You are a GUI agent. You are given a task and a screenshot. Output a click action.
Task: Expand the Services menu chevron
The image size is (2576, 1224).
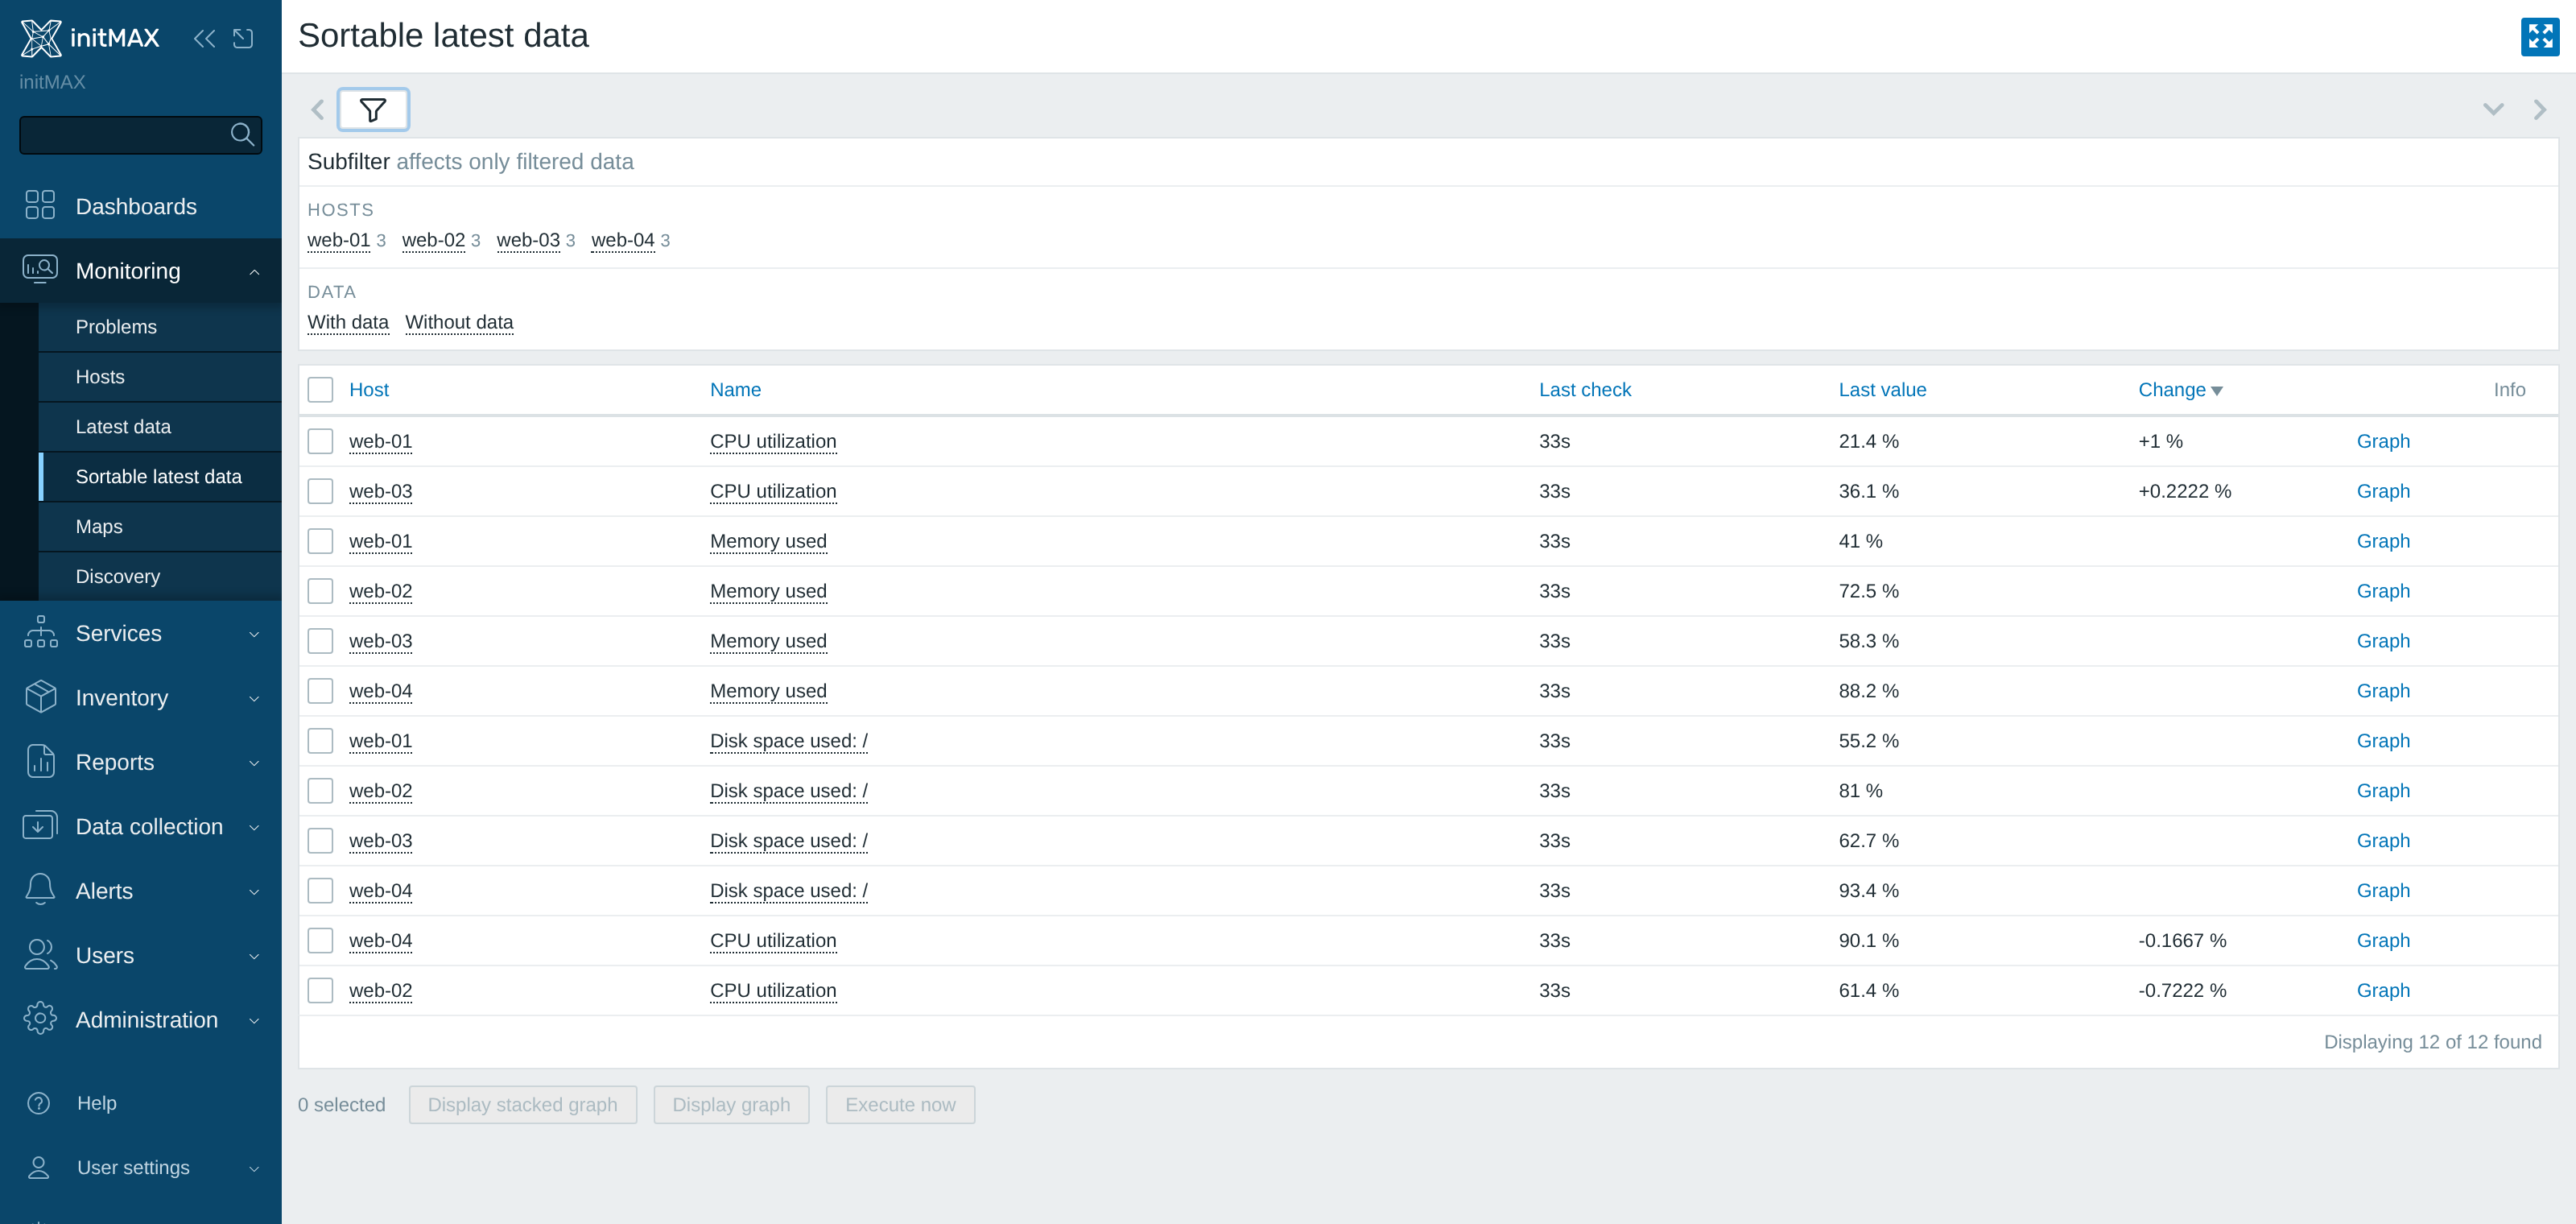tap(254, 634)
